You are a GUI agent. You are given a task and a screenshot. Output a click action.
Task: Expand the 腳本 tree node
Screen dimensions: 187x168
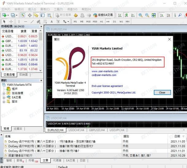click(x=4, y=102)
